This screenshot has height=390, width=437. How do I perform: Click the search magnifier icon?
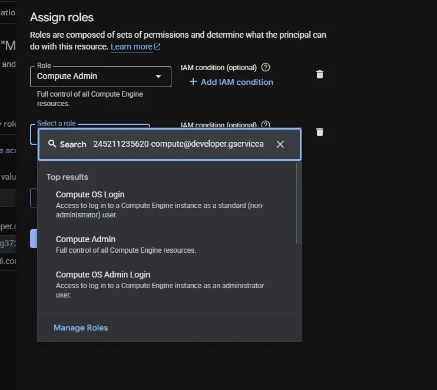coord(52,144)
